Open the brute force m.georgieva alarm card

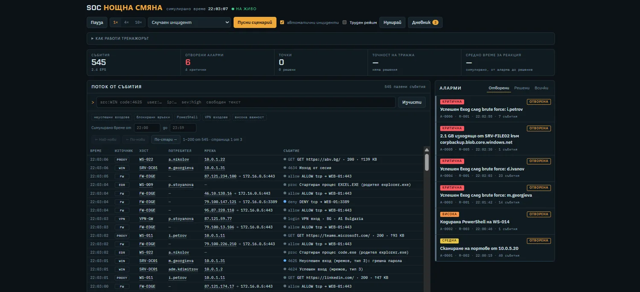[495, 195]
